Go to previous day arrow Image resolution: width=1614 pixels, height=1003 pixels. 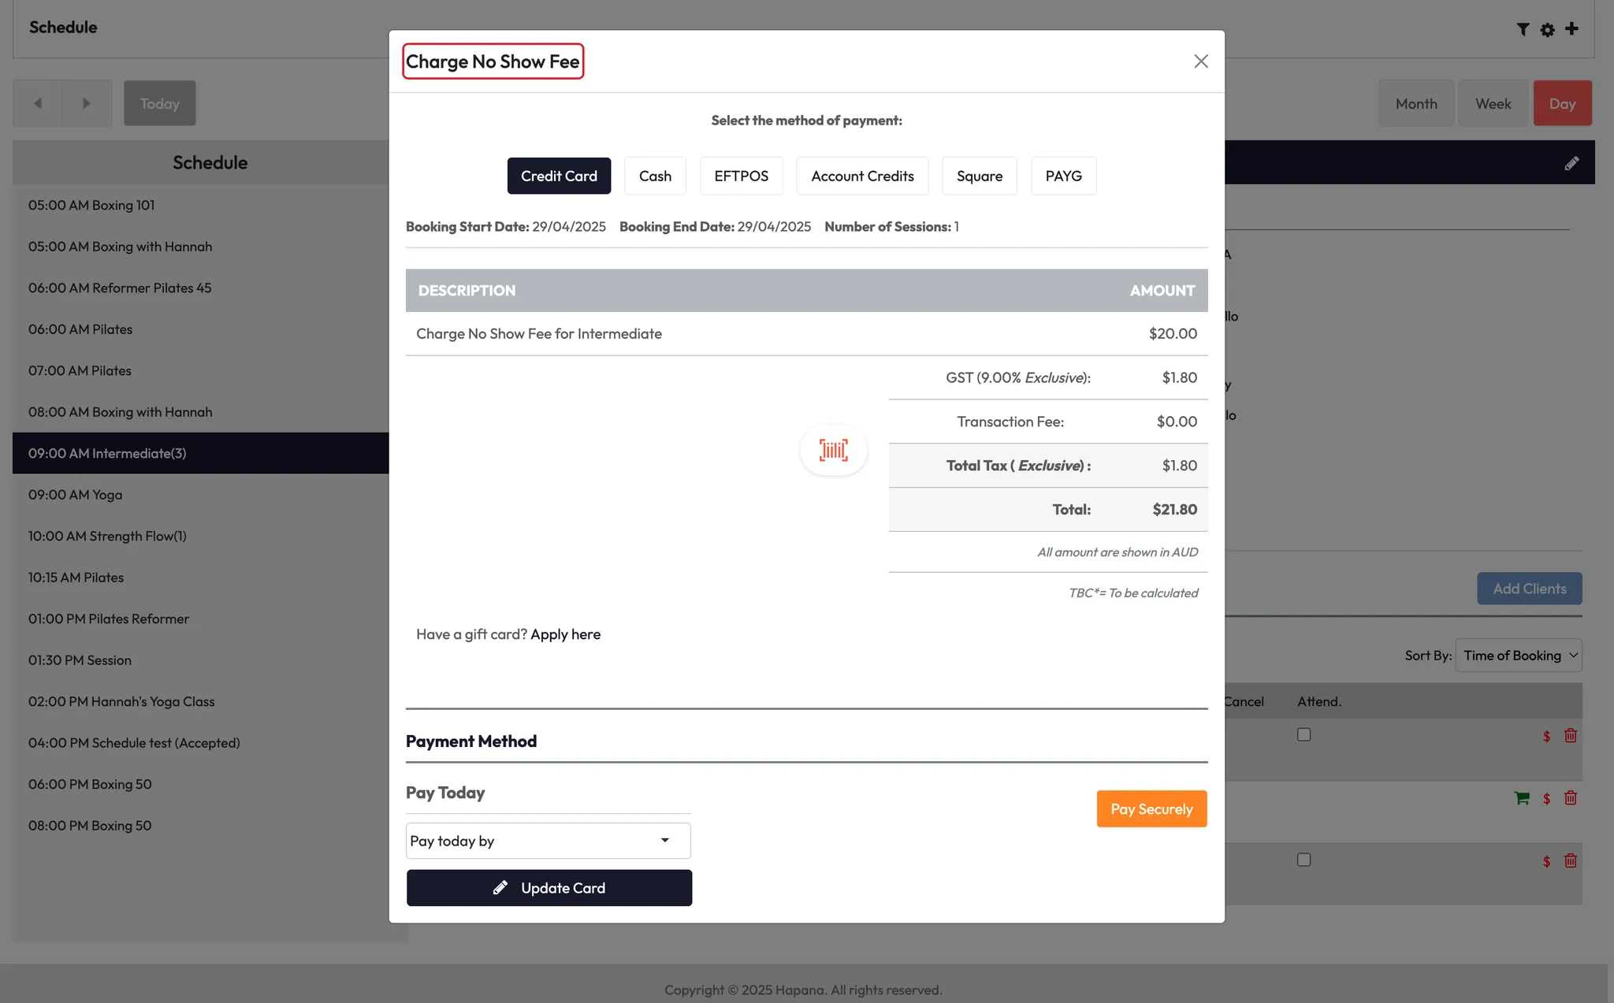click(x=38, y=103)
